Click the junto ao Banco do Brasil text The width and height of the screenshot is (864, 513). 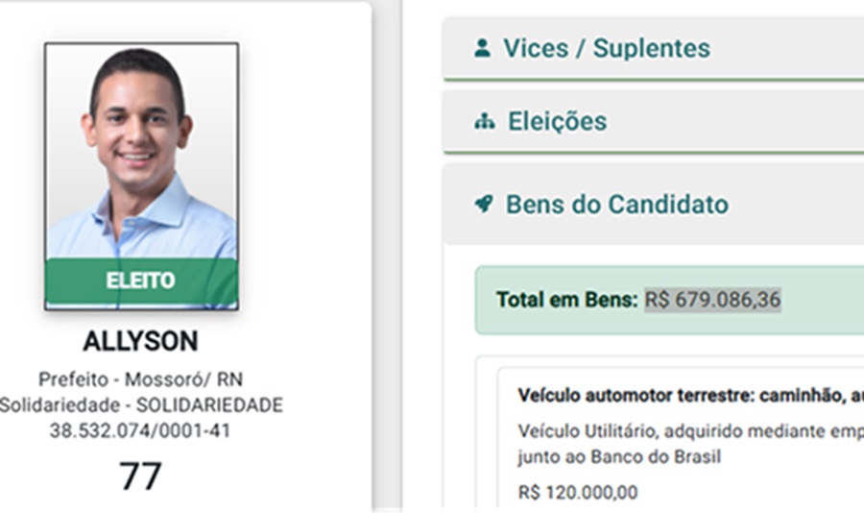(x=619, y=456)
